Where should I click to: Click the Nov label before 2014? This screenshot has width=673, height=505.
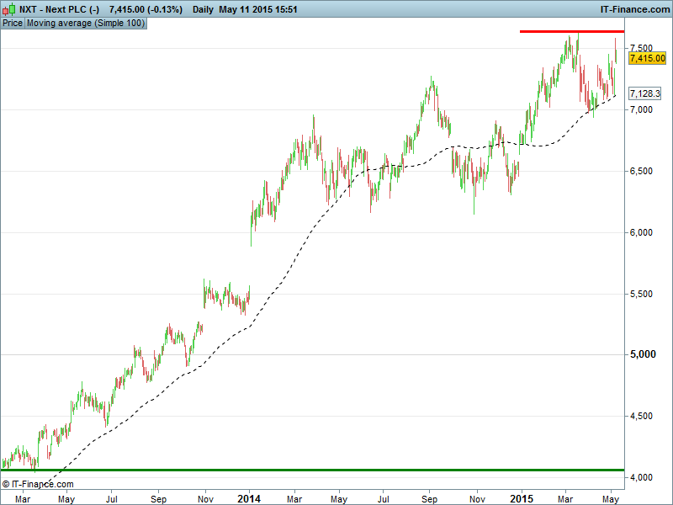coord(204,498)
